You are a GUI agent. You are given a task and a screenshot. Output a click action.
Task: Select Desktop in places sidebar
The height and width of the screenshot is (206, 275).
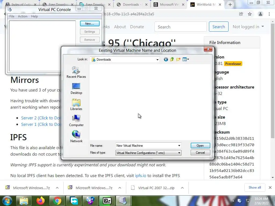pos(76,89)
